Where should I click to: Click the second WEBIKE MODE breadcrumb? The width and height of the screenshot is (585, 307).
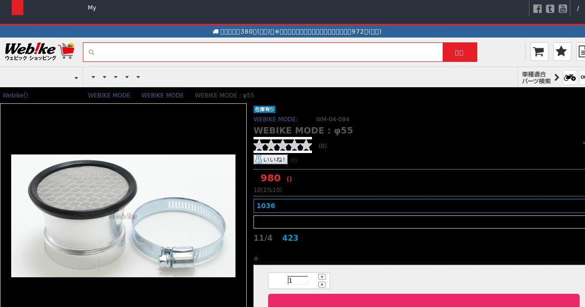pos(162,96)
